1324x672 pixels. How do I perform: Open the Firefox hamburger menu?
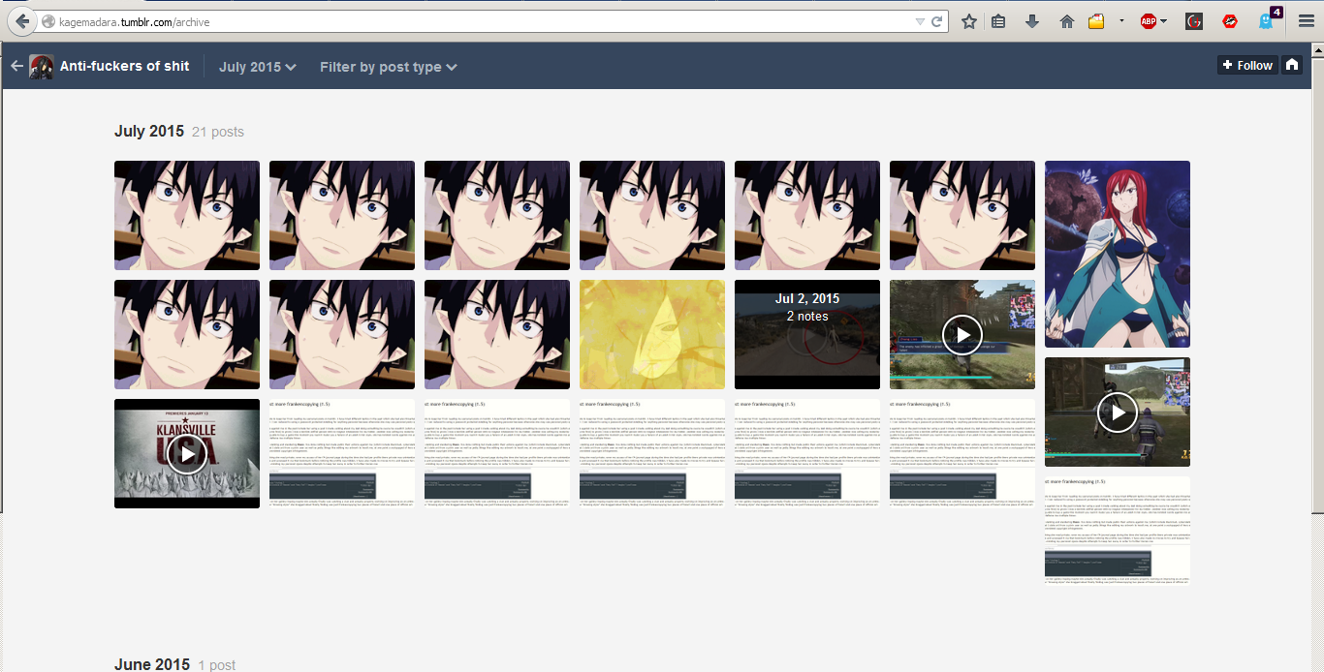pos(1306,21)
